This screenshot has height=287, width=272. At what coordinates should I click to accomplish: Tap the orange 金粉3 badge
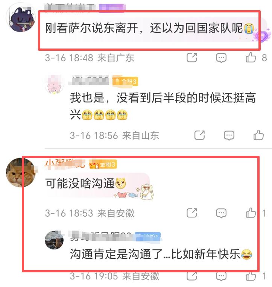103,165
